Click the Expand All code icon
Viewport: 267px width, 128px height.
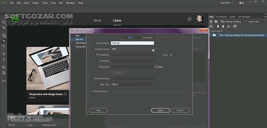click(x=4, y=54)
